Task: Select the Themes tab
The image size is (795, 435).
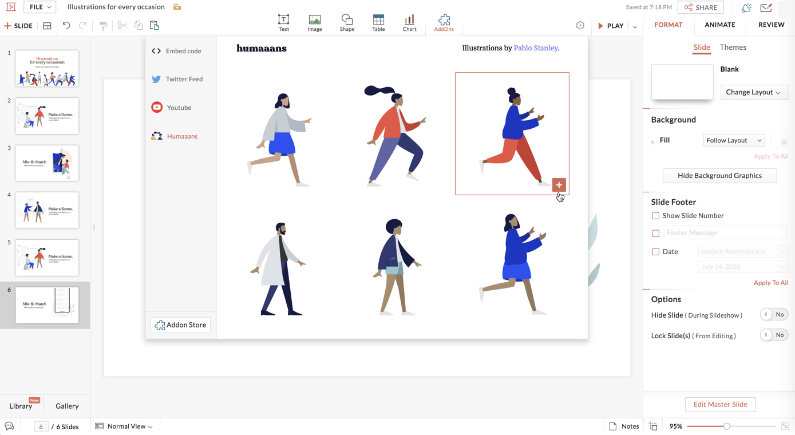Action: coord(733,48)
